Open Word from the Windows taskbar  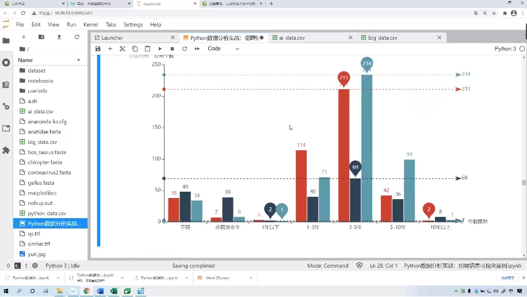(100, 291)
